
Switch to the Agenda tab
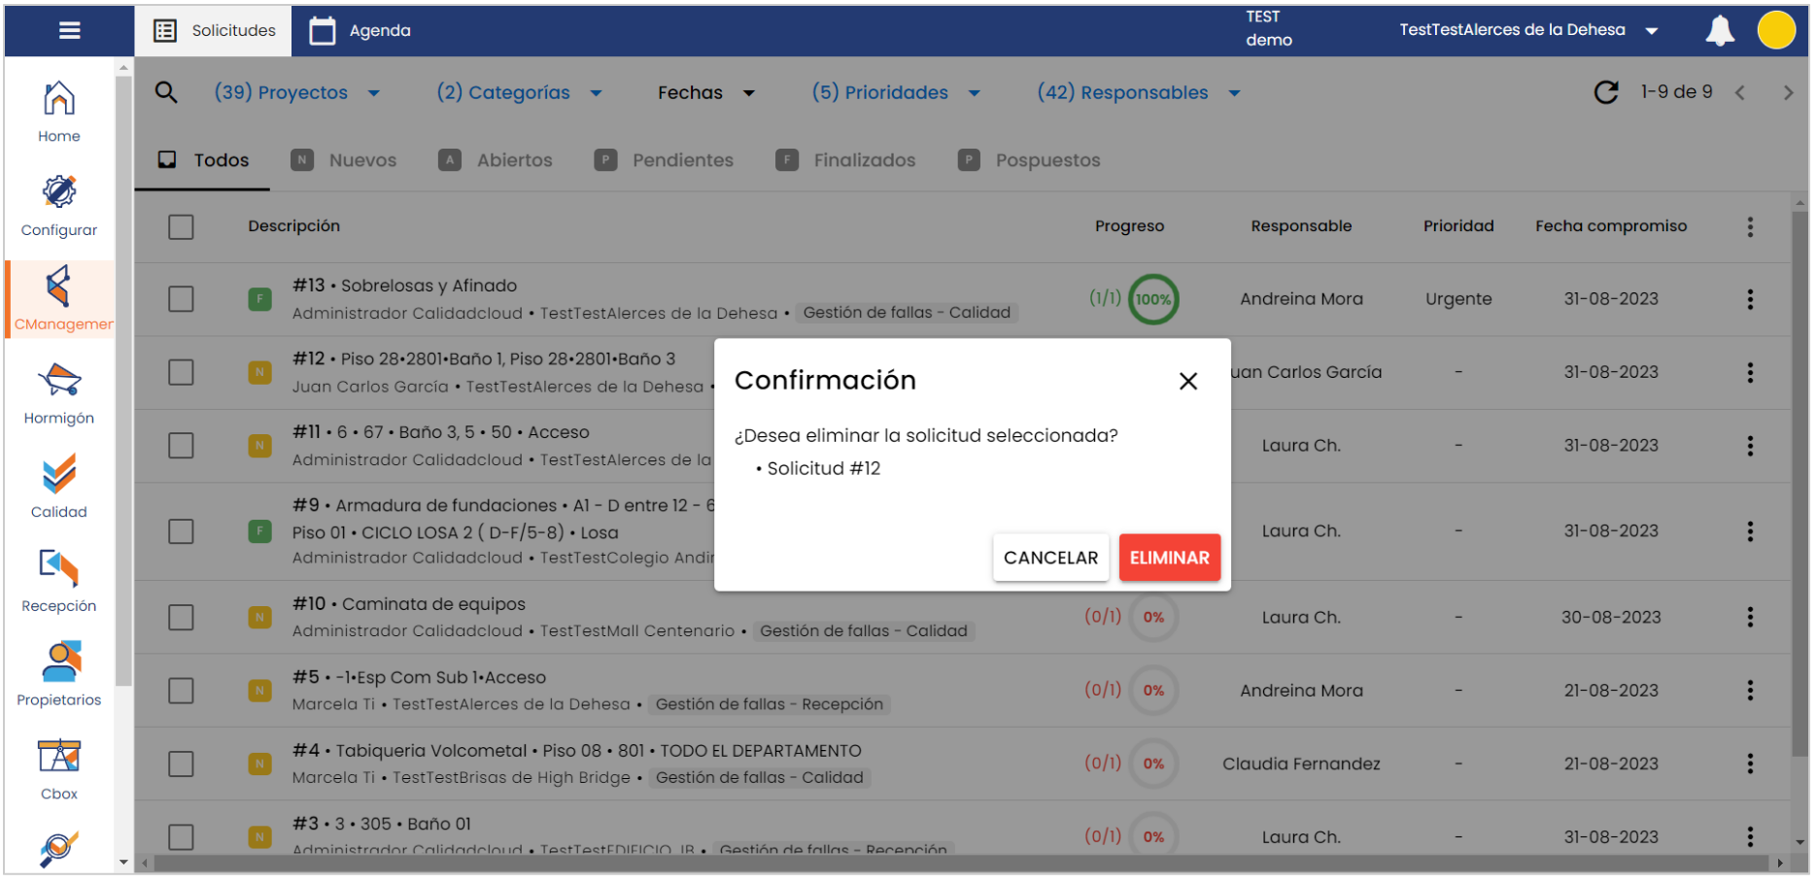(x=360, y=31)
